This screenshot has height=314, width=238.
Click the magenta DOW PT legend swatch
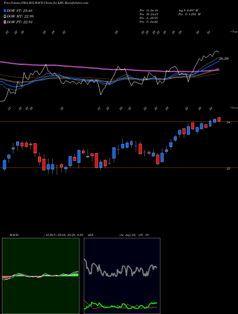tap(5, 22)
